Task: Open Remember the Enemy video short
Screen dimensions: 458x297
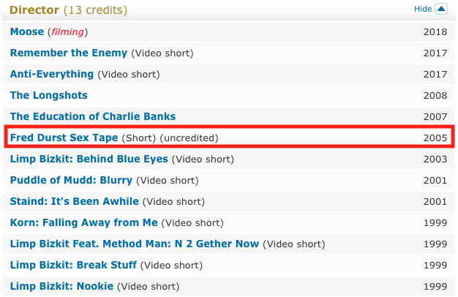Action: pos(69,53)
